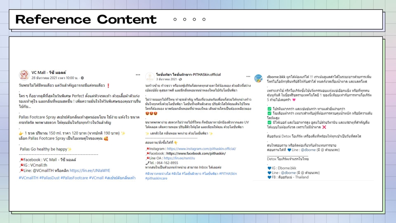Open the Line OA https://lin.ee/nxnIJJu link
Screen dimensions: 396x223
coord(179,158)
